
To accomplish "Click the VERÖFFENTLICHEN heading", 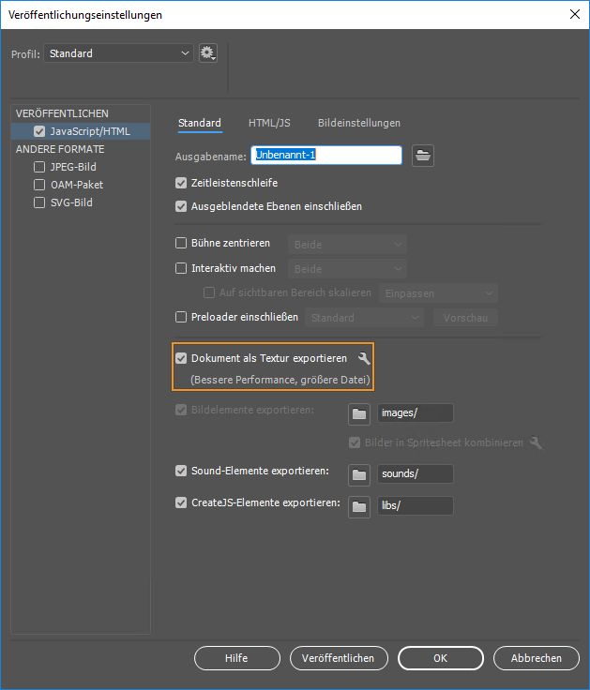I will (62, 113).
